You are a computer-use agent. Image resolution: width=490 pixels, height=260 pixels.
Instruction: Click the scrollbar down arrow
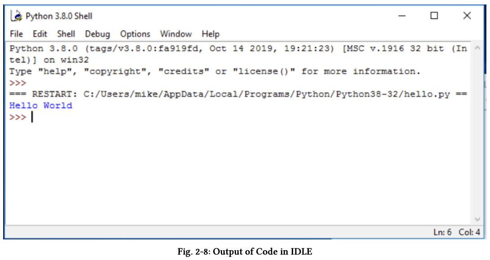(x=477, y=220)
